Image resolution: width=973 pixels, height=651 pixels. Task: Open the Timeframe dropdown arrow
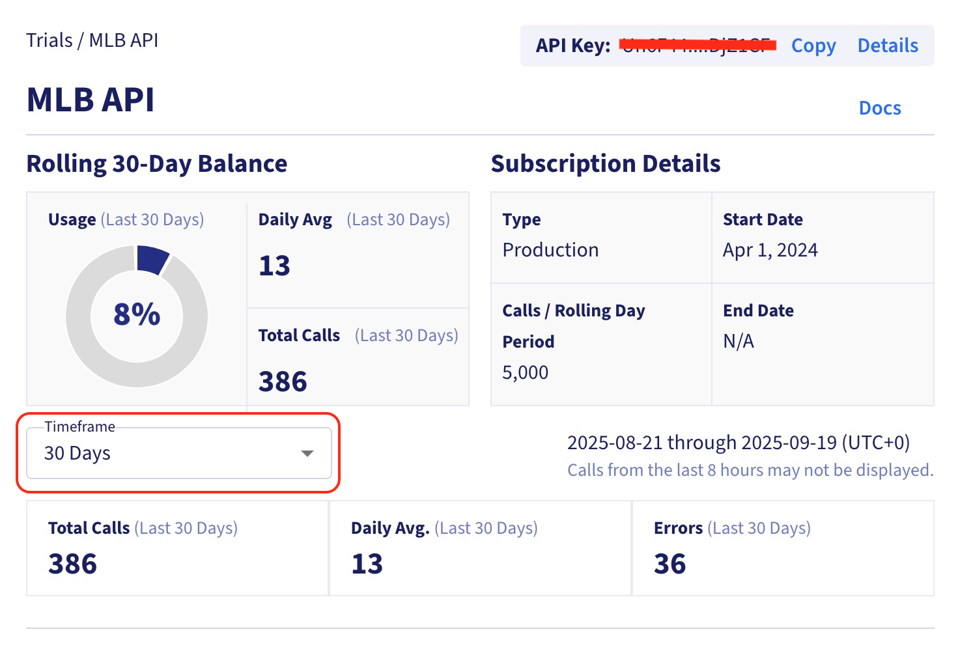click(x=307, y=453)
